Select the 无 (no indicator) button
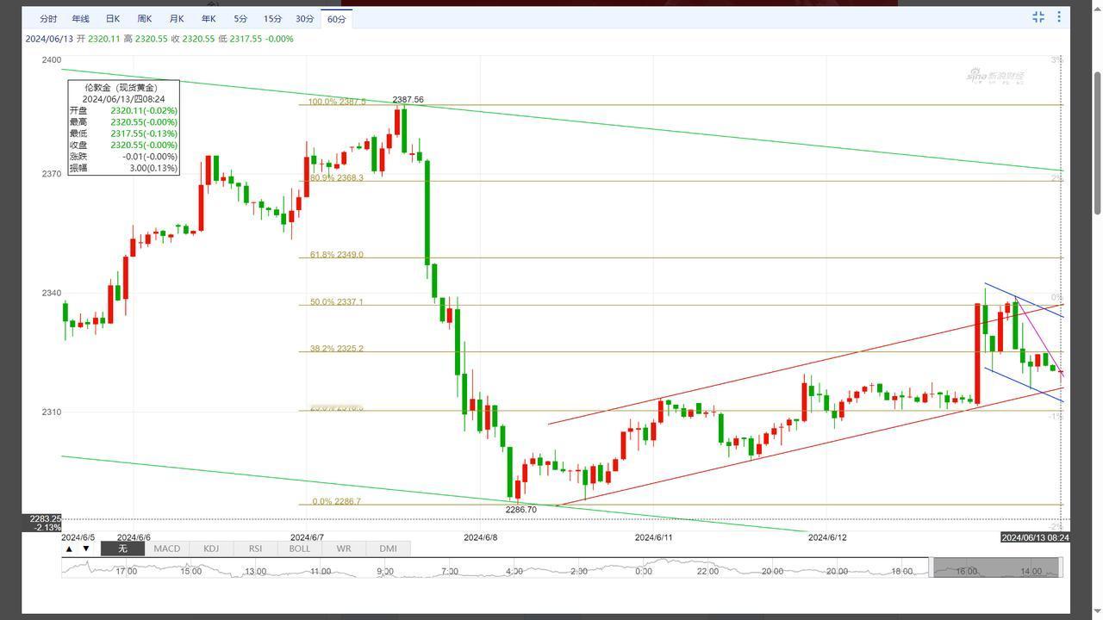Viewport: 1103px width, 620px height. (122, 549)
